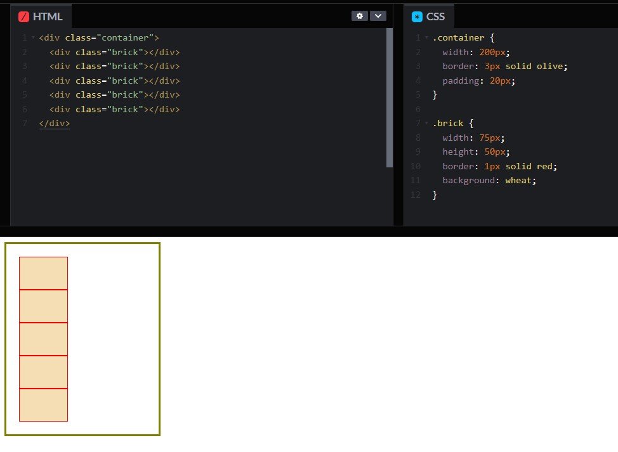Open HTML editor settings gear

[360, 16]
